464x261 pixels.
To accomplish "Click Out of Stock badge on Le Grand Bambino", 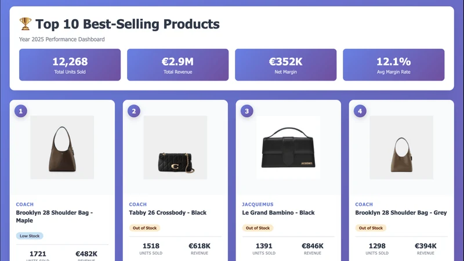I will (258, 228).
